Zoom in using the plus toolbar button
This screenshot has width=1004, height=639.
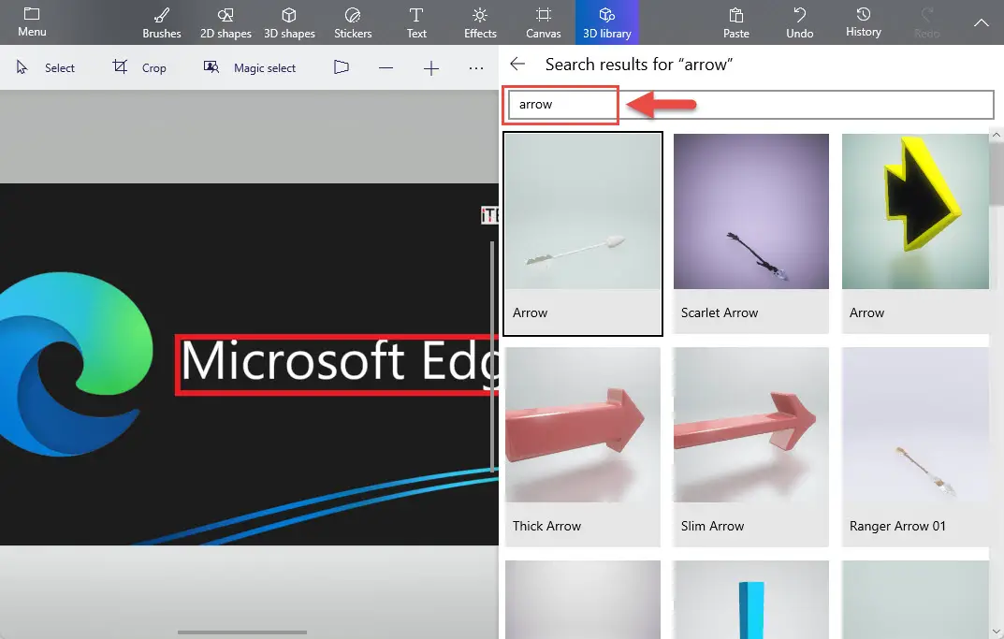tap(430, 66)
